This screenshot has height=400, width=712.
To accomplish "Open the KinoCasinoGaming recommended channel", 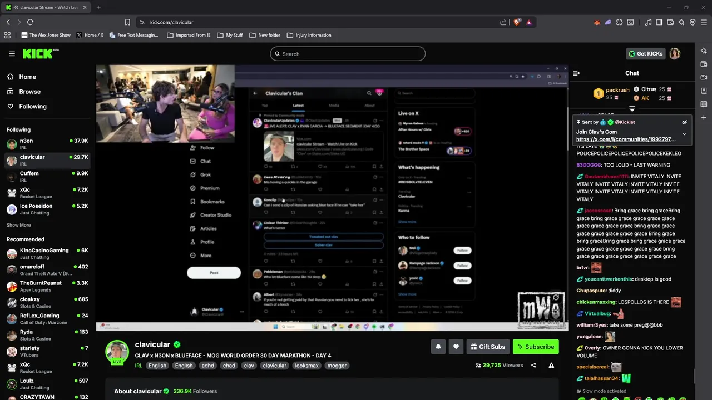I will tap(47, 253).
